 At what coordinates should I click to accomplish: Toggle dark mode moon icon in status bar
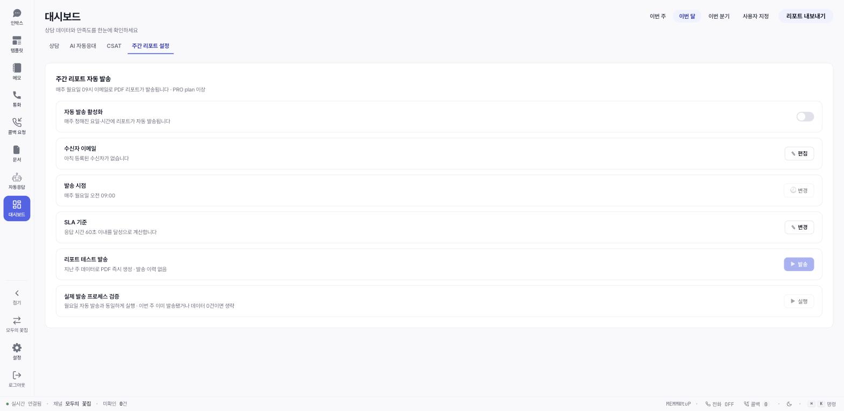pos(789,404)
